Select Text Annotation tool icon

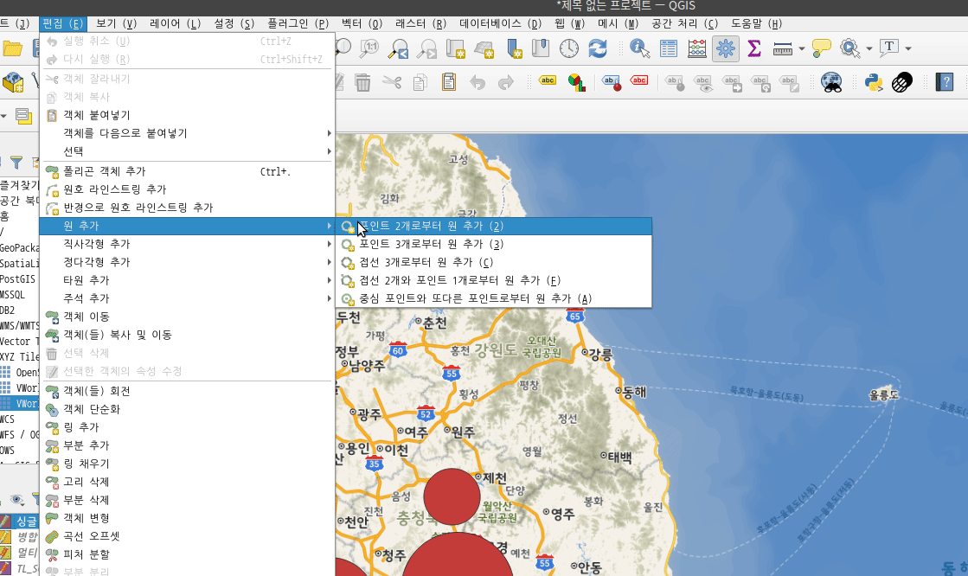(x=889, y=48)
